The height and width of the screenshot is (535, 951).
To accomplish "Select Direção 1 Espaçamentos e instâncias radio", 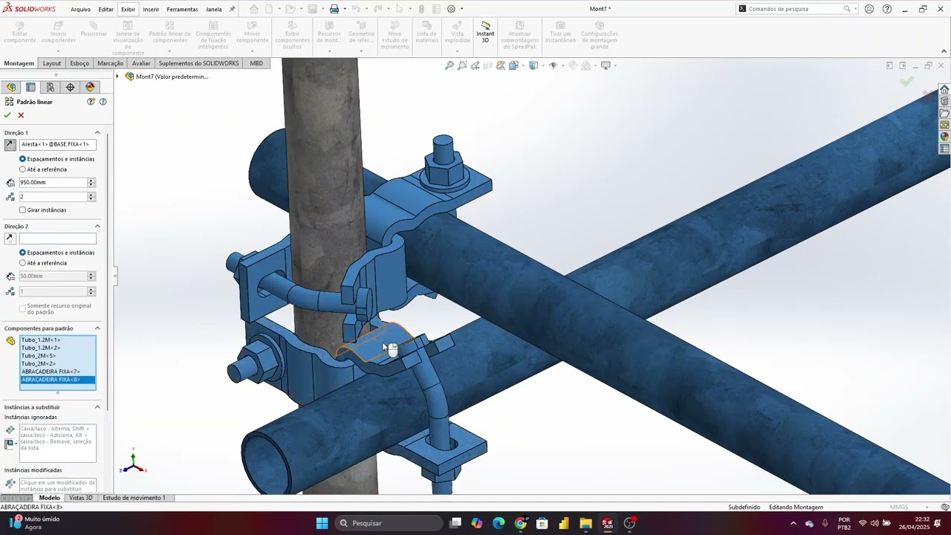I will 22,159.
